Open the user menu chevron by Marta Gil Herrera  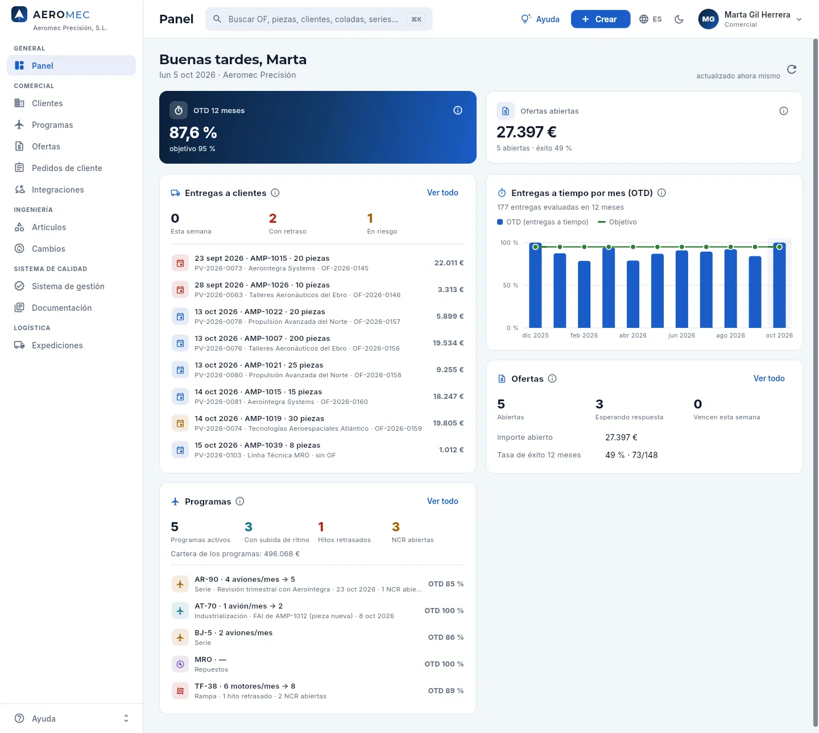(x=799, y=19)
